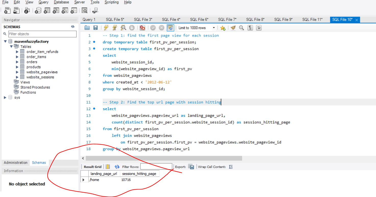Image resolution: width=376 pixels, height=197 pixels.
Task: Create a new table in active schema
Action: 47,10
